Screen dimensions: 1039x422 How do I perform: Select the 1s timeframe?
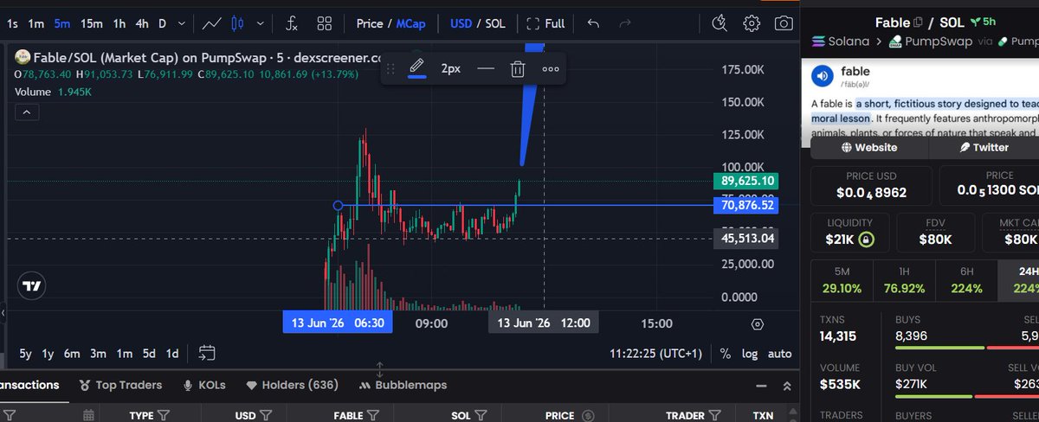tap(12, 23)
